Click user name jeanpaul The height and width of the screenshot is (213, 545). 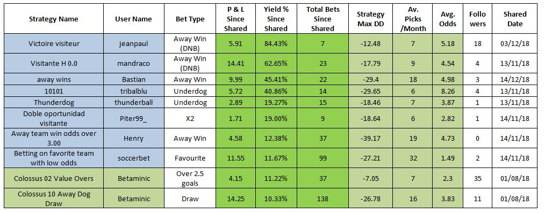coord(133,43)
